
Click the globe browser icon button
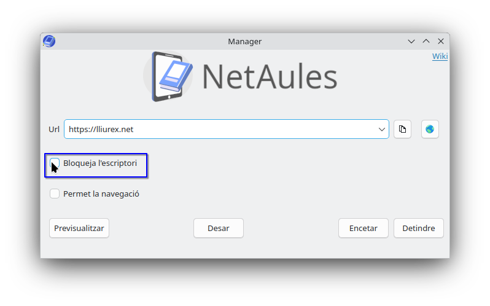point(430,129)
